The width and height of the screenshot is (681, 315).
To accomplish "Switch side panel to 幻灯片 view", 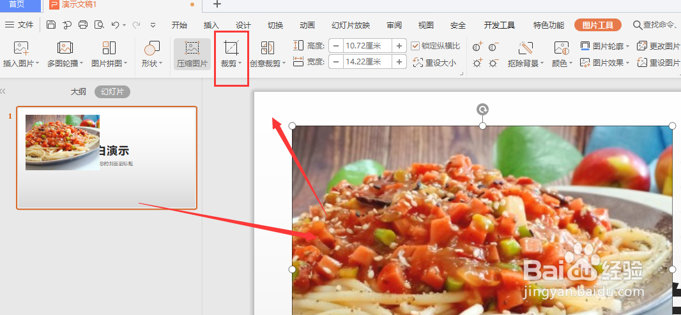I will (x=112, y=92).
